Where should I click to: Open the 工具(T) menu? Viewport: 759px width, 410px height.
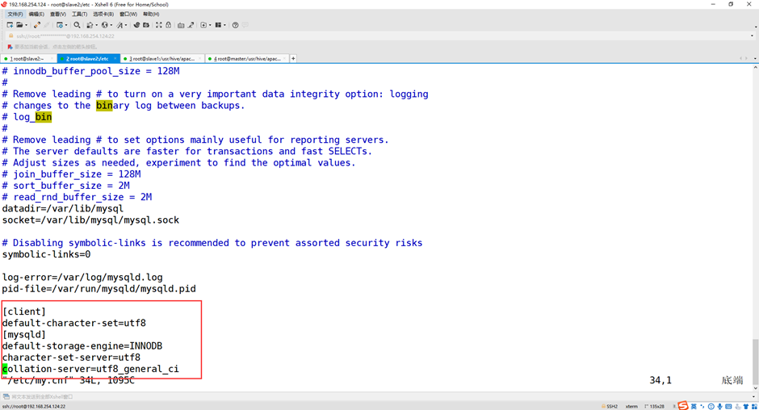[x=79, y=14]
